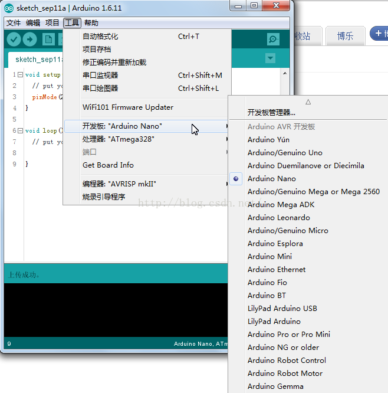This screenshot has height=393, width=388.
Task: Select Arduino/Genuino Mega or Mega 2560
Action: 308,192
